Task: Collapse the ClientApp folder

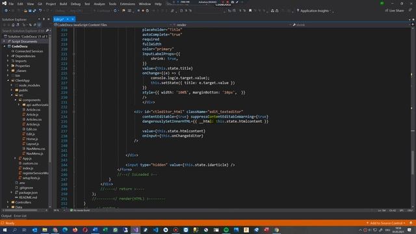Action: pos(8,81)
